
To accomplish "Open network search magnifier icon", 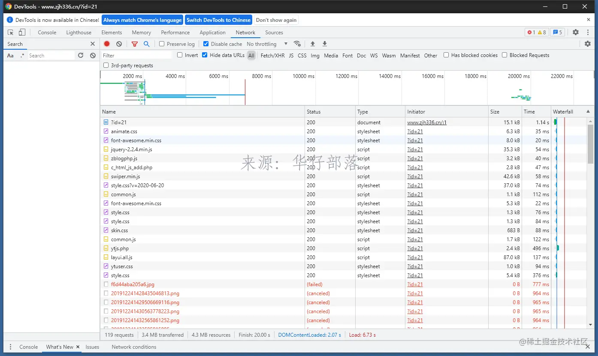I will (x=147, y=44).
